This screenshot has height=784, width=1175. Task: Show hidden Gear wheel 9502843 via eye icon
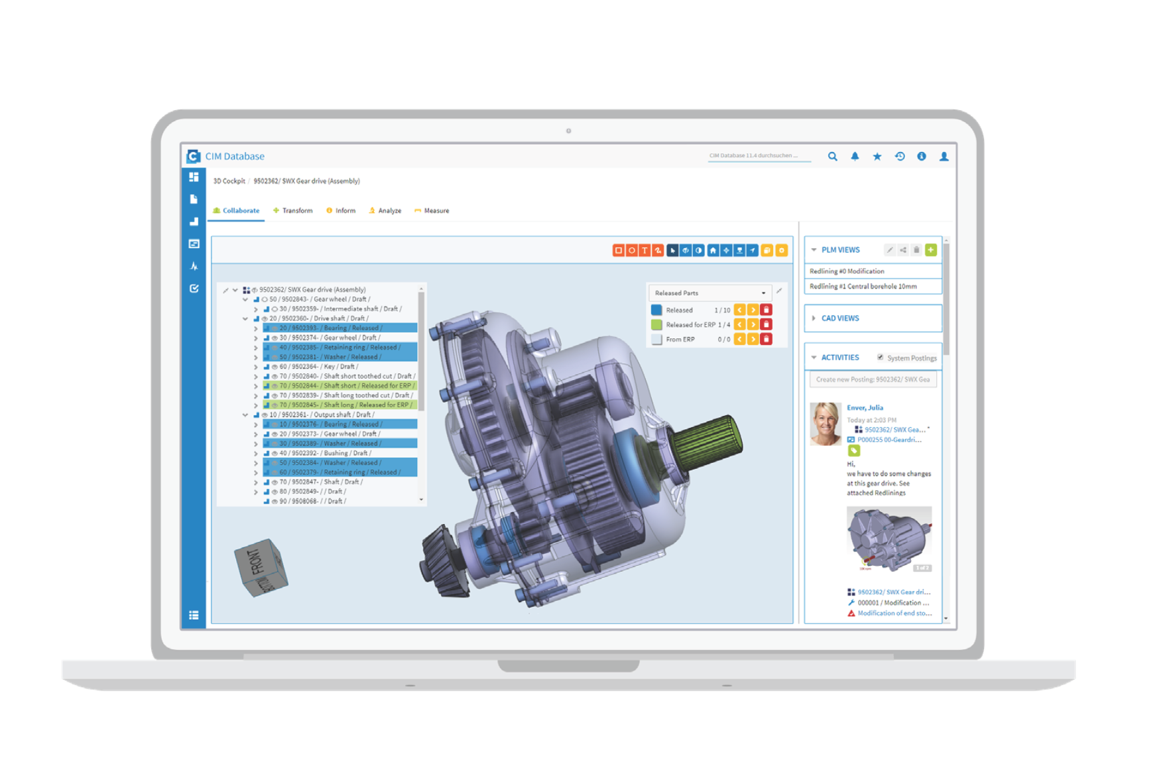pos(265,299)
